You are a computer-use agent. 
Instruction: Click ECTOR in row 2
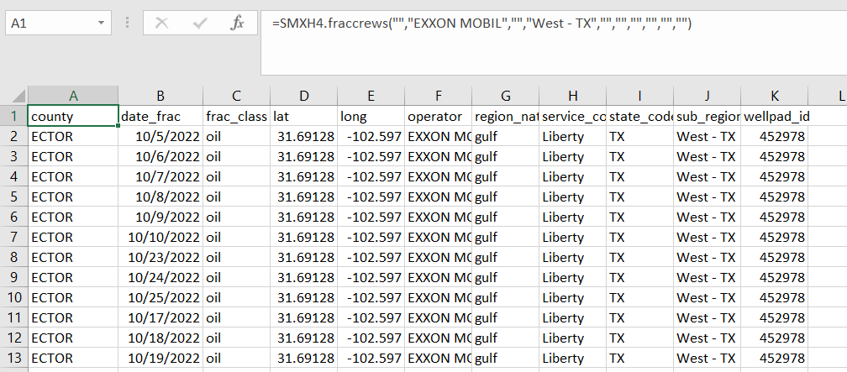coord(73,137)
